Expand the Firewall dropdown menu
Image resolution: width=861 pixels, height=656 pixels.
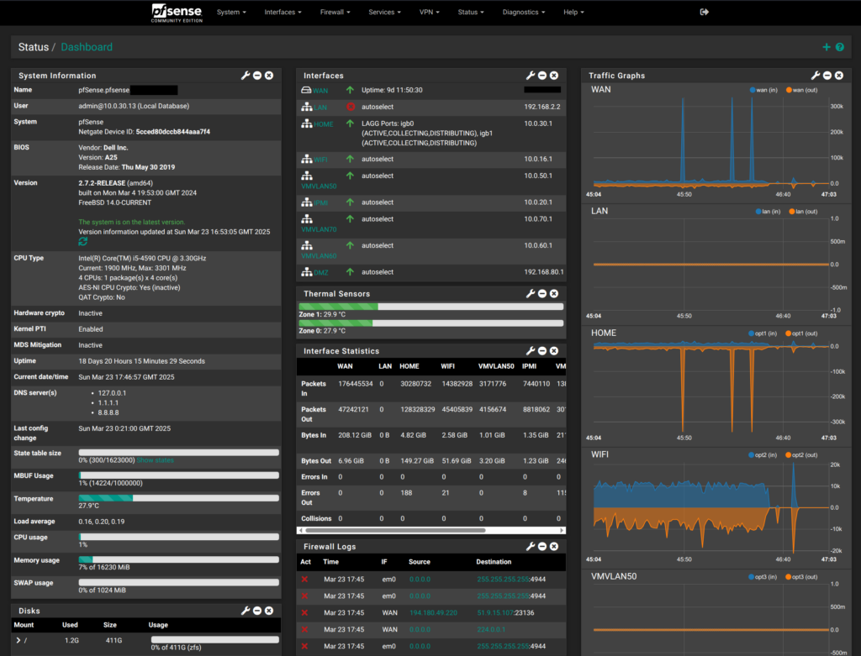[x=335, y=13]
